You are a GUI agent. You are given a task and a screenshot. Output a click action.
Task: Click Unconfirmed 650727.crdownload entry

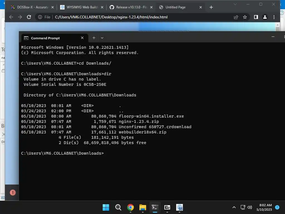pos(155,127)
